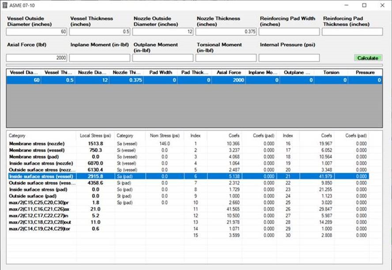Viewport: 392px width, 270px height.
Task: Click the coefficient value 10.366
Action: point(233,144)
